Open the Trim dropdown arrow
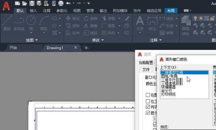This screenshot has height=130, width=216. click(119, 18)
